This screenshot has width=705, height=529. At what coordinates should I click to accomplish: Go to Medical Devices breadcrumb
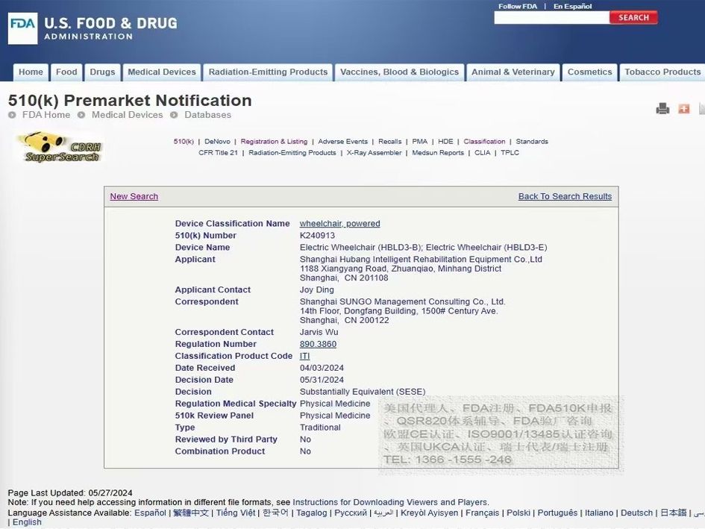pos(128,115)
